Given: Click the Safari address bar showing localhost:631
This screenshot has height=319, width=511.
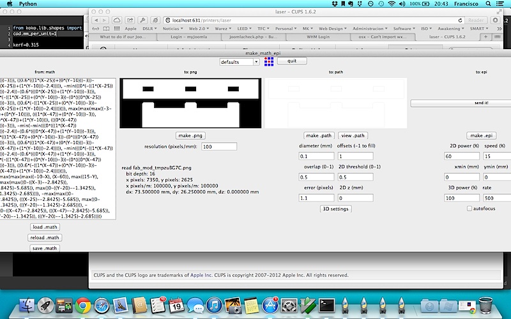Looking at the screenshot, I should (x=314, y=20).
